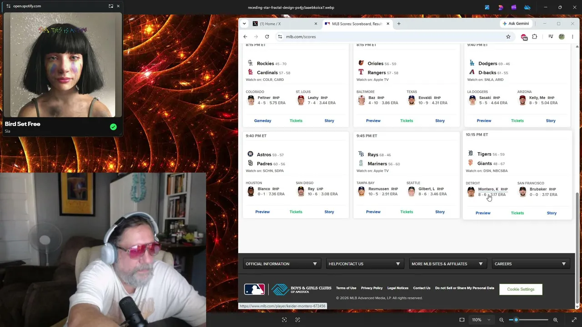Click the Astros team logo
The height and width of the screenshot is (327, 582).
pyautogui.click(x=250, y=154)
